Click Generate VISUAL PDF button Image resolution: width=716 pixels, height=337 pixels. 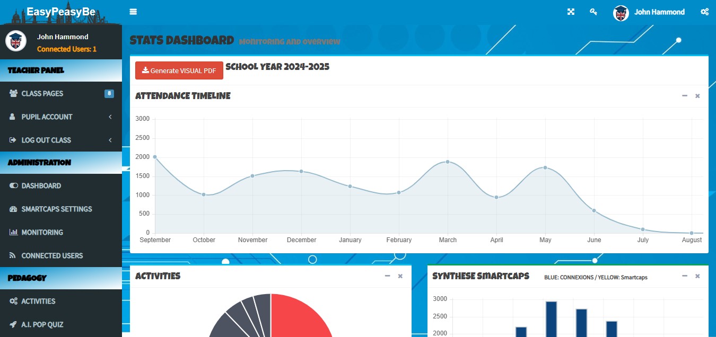pos(179,70)
